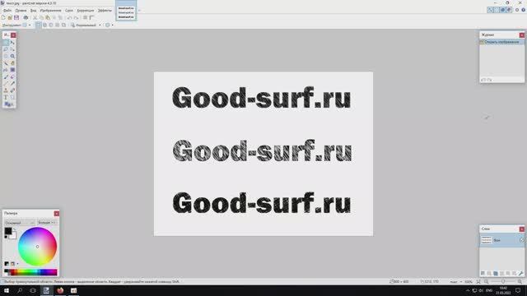Open the Правка menu
Viewport: 527px width, 296px height.
pyautogui.click(x=21, y=11)
